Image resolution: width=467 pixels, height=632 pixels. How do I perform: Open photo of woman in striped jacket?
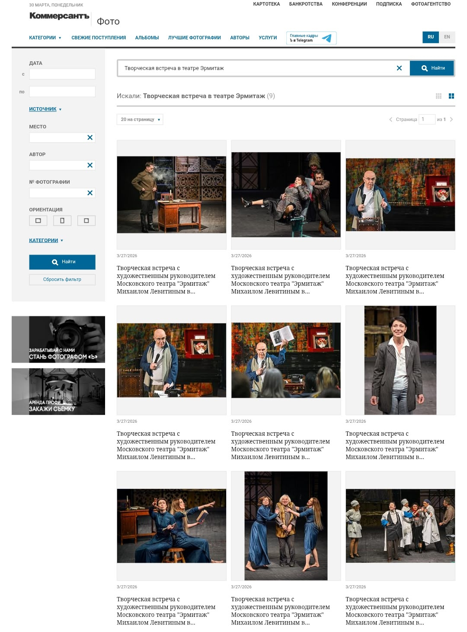[x=400, y=360]
